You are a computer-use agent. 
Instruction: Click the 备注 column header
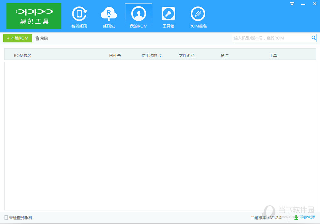tap(225, 56)
